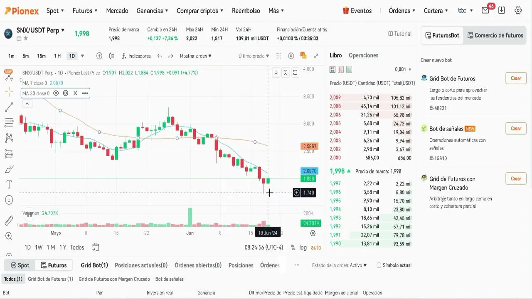Click the orange chart snapshot icon
The image size is (532, 299).
[303, 56]
